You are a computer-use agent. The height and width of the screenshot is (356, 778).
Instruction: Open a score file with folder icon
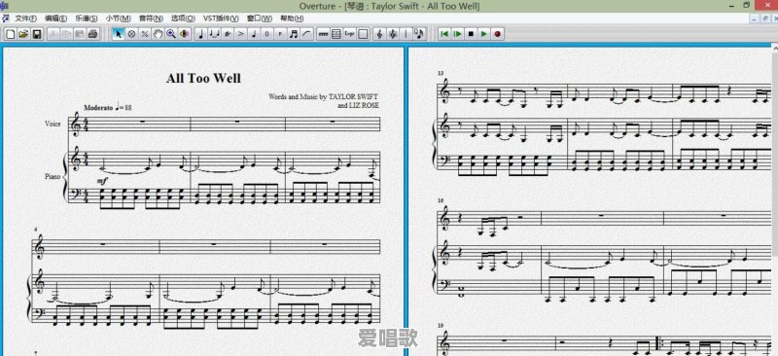[23, 34]
